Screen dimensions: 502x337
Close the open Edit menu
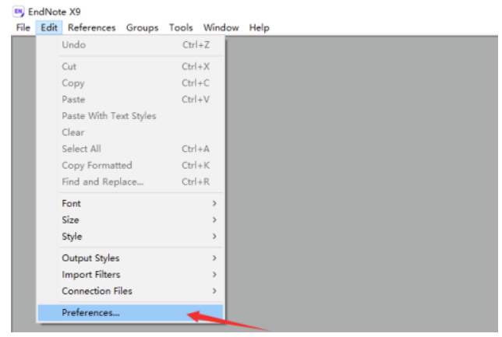pyautogui.click(x=49, y=28)
